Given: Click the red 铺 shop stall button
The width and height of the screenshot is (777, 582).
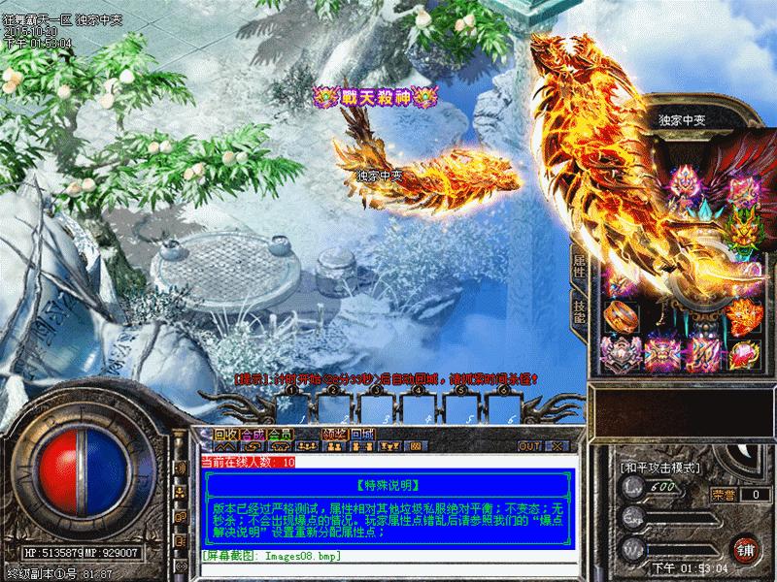Looking at the screenshot, I should tap(745, 550).
